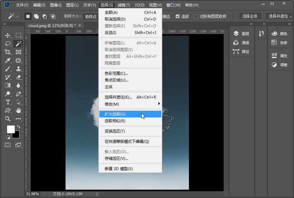The image size is (294, 198).
Task: Select the Move tool
Action: tap(8, 35)
